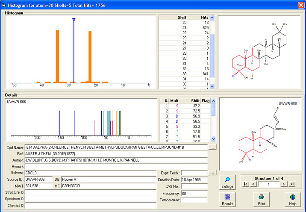306x212 pixels.
Task: Jump to the first structure
Action: [245, 184]
